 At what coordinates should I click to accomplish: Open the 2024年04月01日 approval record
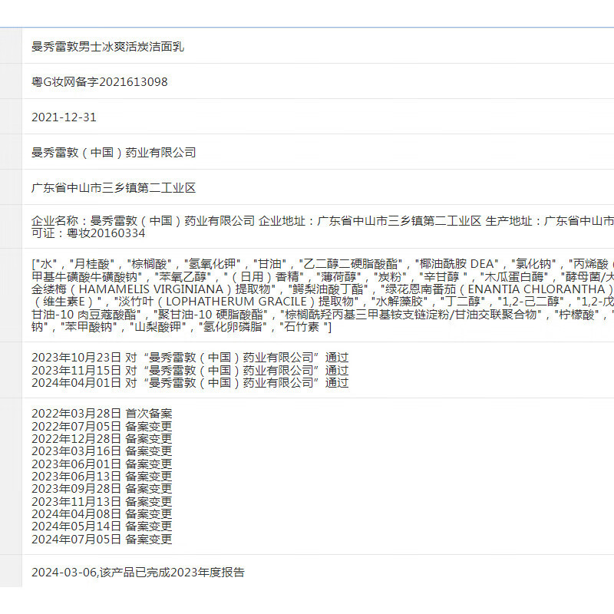[x=190, y=382]
